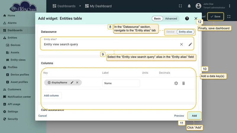
Task: Switch widget mode to Advanced
Action: coord(171,19)
